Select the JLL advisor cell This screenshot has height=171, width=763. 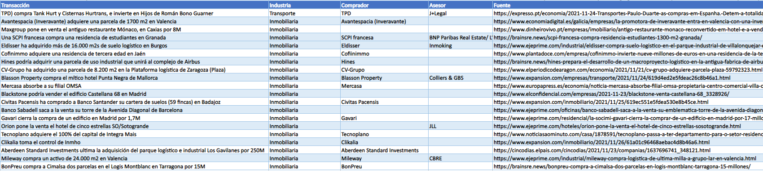[x=460, y=126]
